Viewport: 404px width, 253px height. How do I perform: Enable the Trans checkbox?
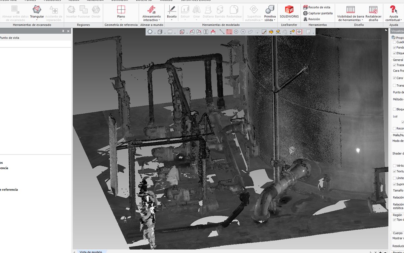pos(395,86)
